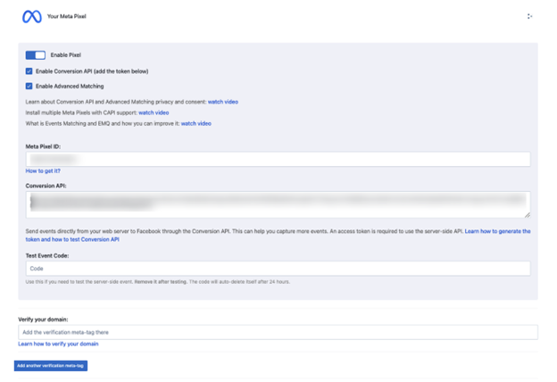Viewport: 557px width, 382px height.
Task: Open 'Learn how to verify your domain' link
Action: [58, 344]
